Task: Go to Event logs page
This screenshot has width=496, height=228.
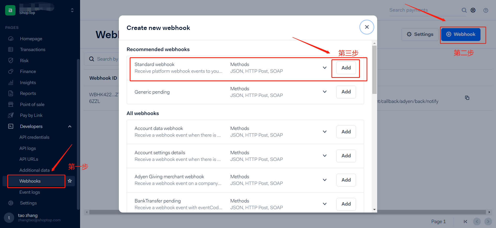Action: (30, 192)
